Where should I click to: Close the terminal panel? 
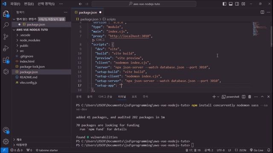pos(268,97)
